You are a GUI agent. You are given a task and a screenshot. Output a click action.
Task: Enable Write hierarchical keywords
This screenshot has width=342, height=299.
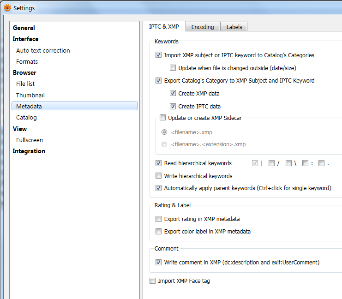pos(159,176)
